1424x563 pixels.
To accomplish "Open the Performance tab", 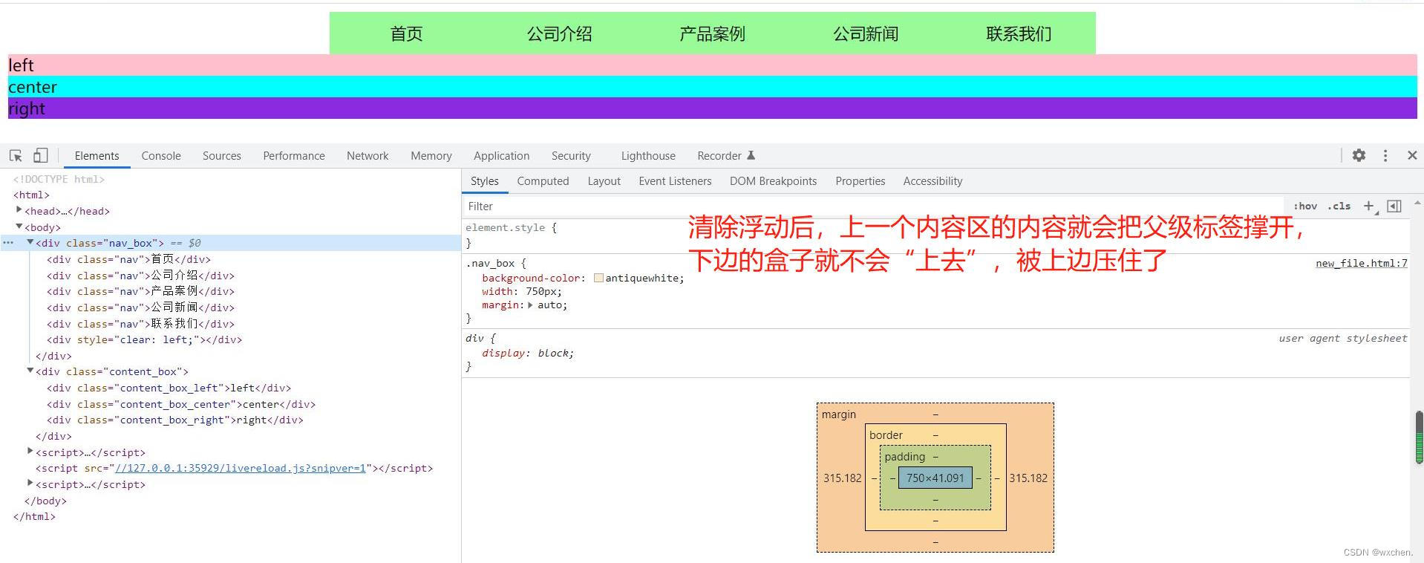I will pyautogui.click(x=294, y=155).
